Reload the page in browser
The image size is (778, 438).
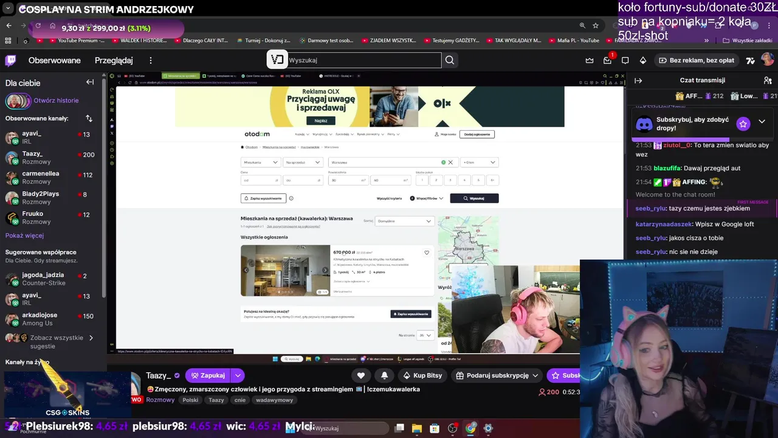click(38, 26)
